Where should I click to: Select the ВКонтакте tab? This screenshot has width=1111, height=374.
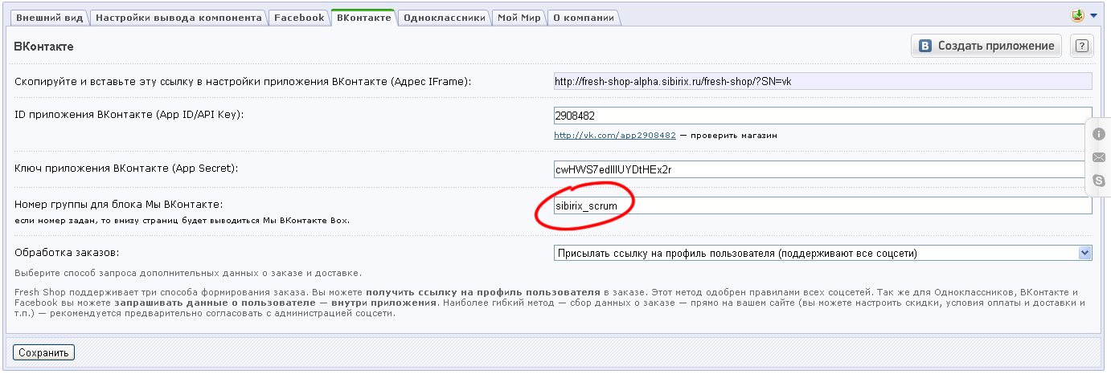[x=363, y=17]
